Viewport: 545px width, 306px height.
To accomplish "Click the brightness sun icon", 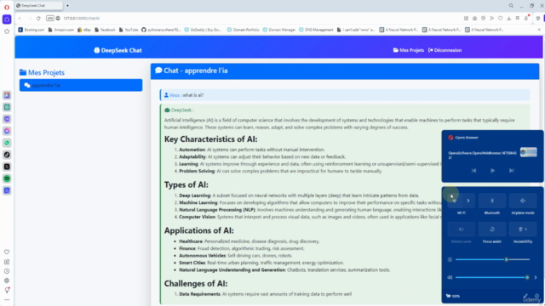I will coord(450,259).
